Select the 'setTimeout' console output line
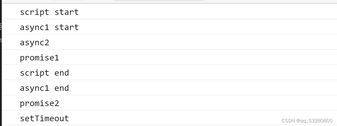Viewport: 337px width, 126px height. click(169, 118)
